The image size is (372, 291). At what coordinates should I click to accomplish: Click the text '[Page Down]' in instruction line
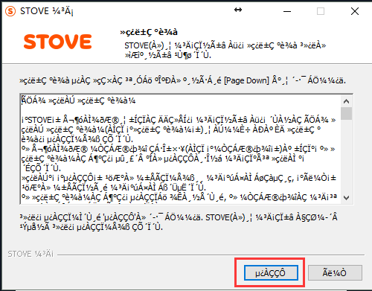tap(246, 80)
